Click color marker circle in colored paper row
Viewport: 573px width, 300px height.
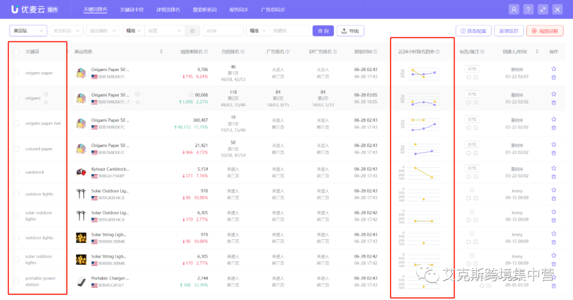(x=468, y=153)
